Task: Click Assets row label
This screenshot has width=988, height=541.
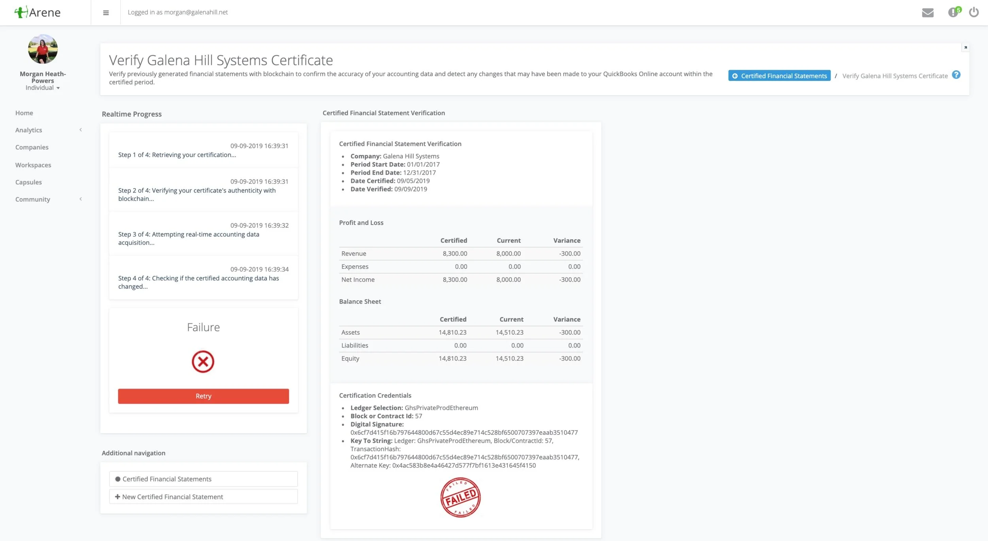Action: 351,332
